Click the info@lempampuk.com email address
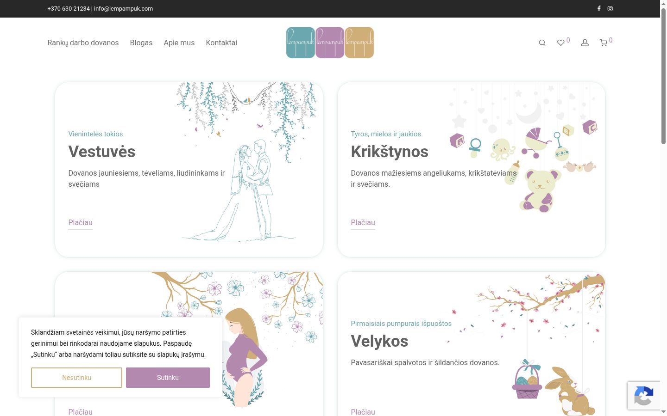The image size is (667, 416). pos(123,8)
